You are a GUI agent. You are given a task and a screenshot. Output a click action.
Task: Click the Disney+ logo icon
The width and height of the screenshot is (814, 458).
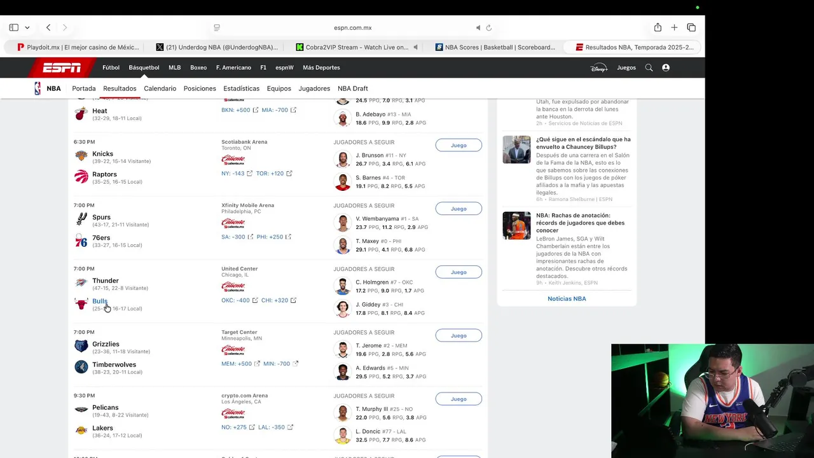pyautogui.click(x=598, y=67)
